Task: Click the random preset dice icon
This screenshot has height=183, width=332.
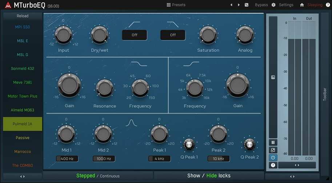Action: (247, 5)
